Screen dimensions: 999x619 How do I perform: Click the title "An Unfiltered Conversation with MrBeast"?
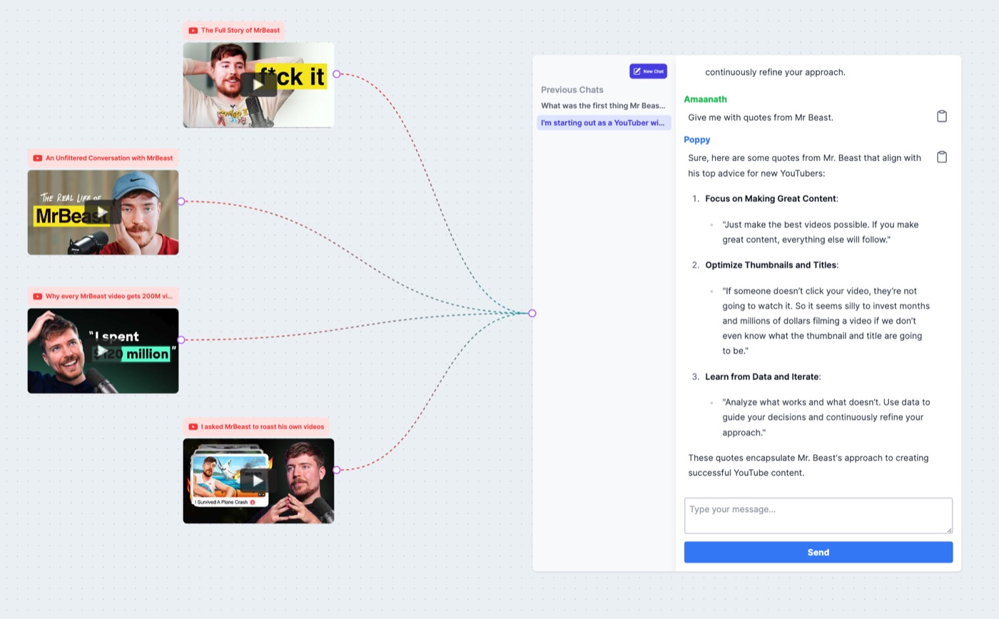109,158
